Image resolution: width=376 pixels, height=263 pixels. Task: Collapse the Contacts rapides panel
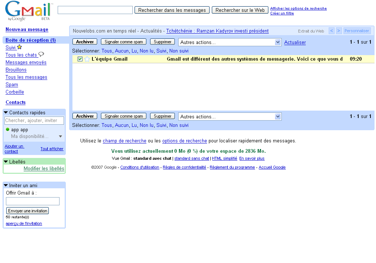coord(6,112)
